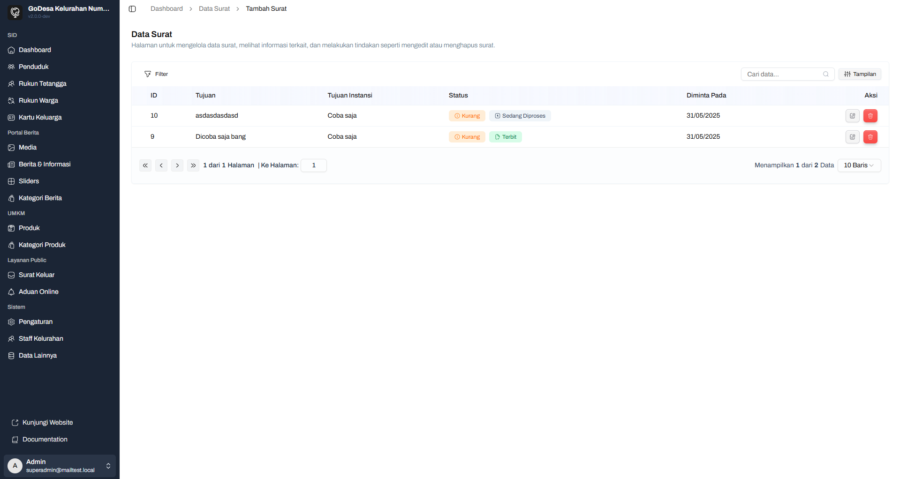Go to the next page
This screenshot has height=479, width=900.
[177, 165]
